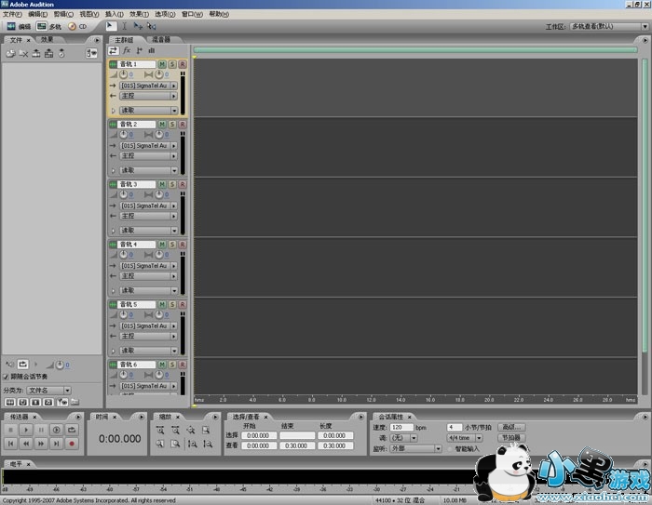This screenshot has width=652, height=505.
Task: Click the tempo field showing 120 bpm
Action: coord(402,427)
